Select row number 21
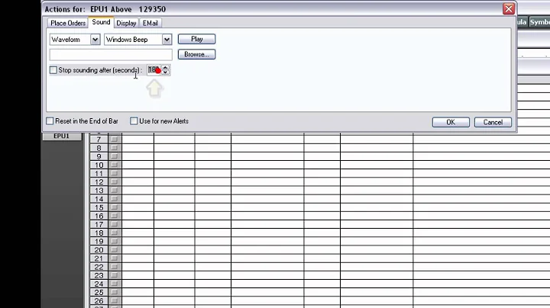The height and width of the screenshot is (308, 550). point(99,258)
